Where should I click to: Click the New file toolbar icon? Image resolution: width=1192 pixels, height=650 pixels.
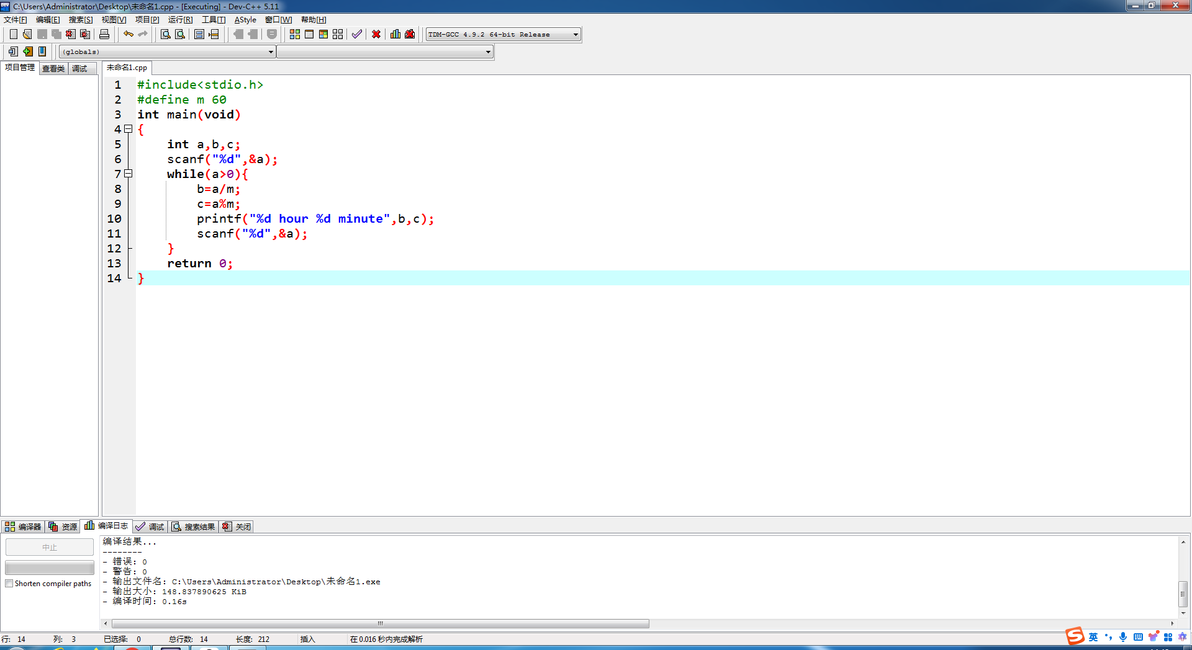pos(13,34)
